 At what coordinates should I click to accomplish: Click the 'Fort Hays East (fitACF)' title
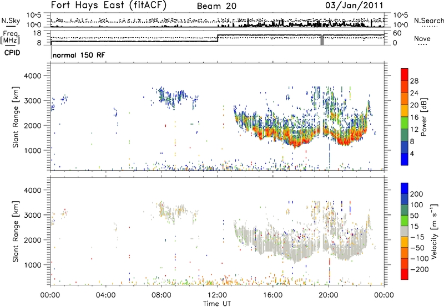point(108,5)
